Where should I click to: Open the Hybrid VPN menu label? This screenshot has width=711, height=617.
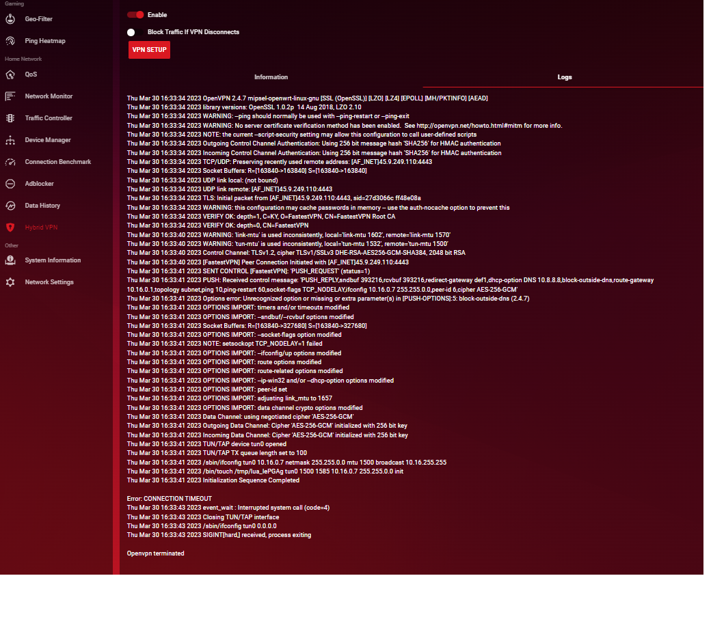[41, 228]
